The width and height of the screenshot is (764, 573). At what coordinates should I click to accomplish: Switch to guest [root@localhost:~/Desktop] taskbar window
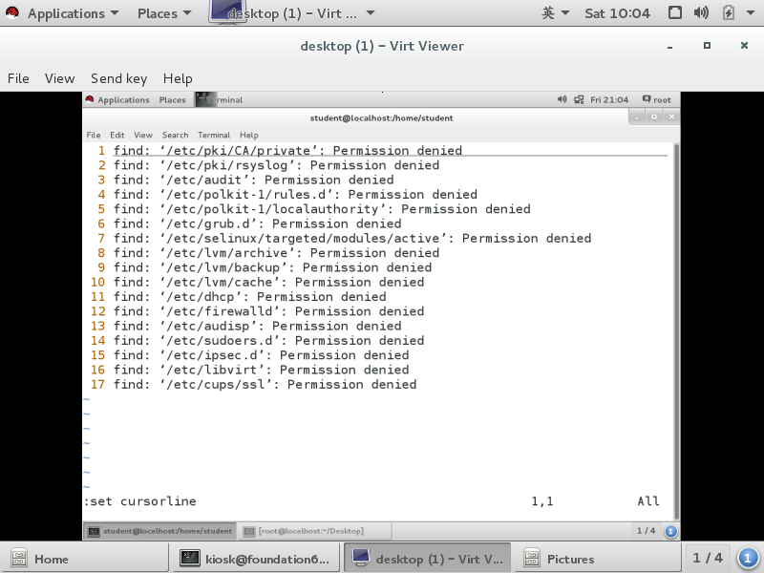(315, 531)
